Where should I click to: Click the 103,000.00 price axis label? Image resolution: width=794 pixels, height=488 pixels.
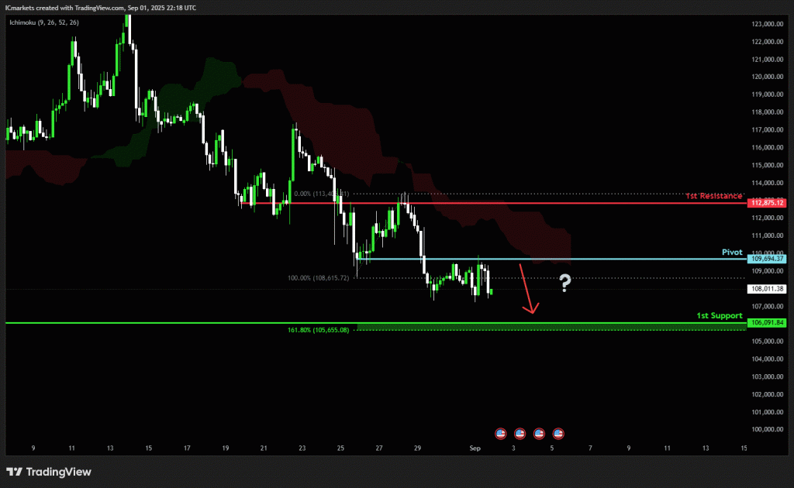click(767, 376)
